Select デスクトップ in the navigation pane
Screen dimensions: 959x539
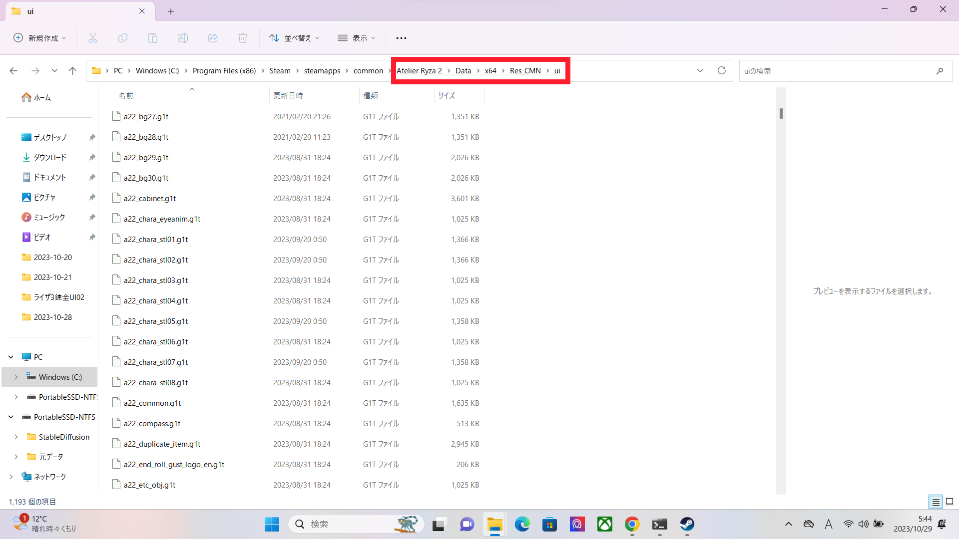50,137
